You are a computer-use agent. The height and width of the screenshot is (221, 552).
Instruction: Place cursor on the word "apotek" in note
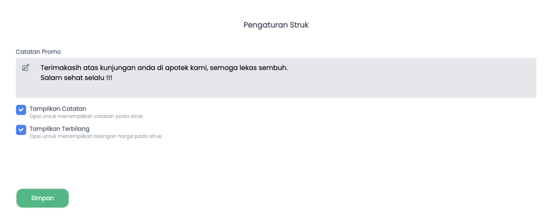coord(177,68)
